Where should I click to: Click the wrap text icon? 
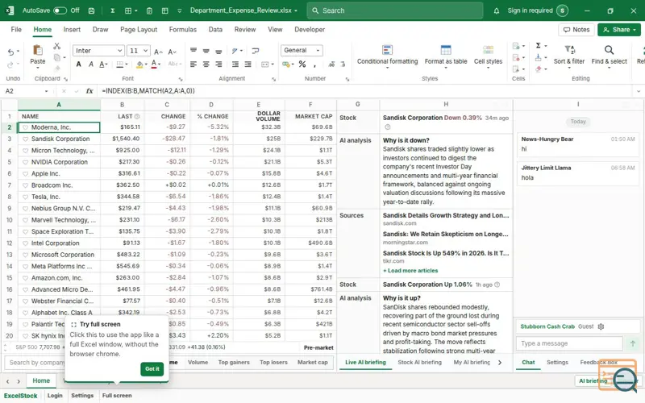(256, 51)
